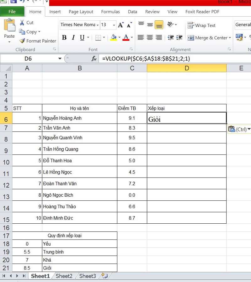Click the Paste Options (Ctrl) icon
The image size is (251, 282).
[x=232, y=129]
